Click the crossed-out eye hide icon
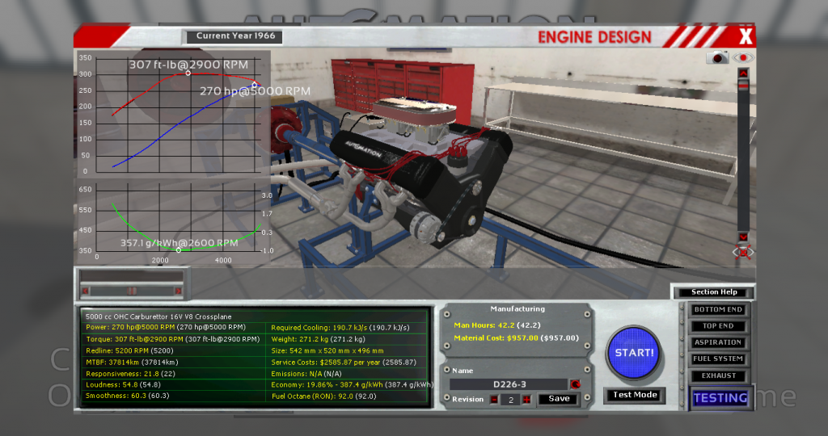 click(743, 252)
